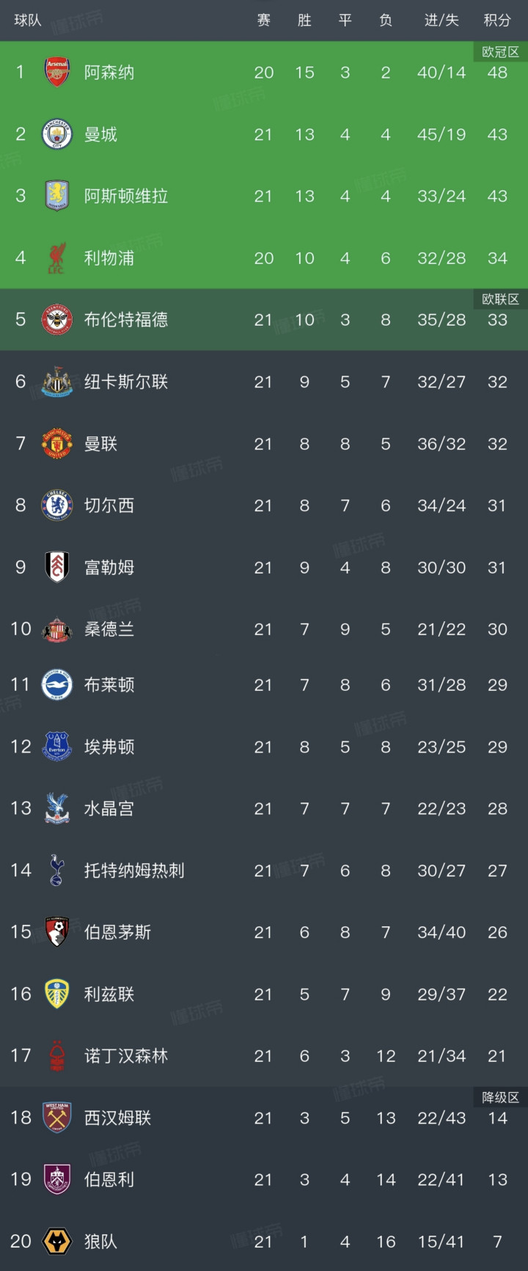Tap the Fulham shield logo
This screenshot has height=1271, width=528.
coord(57,567)
